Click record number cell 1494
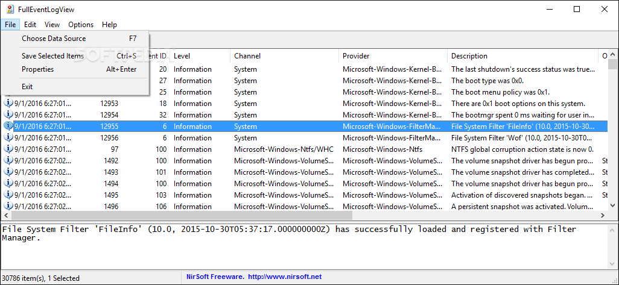The width and height of the screenshot is (619, 285). (111, 184)
